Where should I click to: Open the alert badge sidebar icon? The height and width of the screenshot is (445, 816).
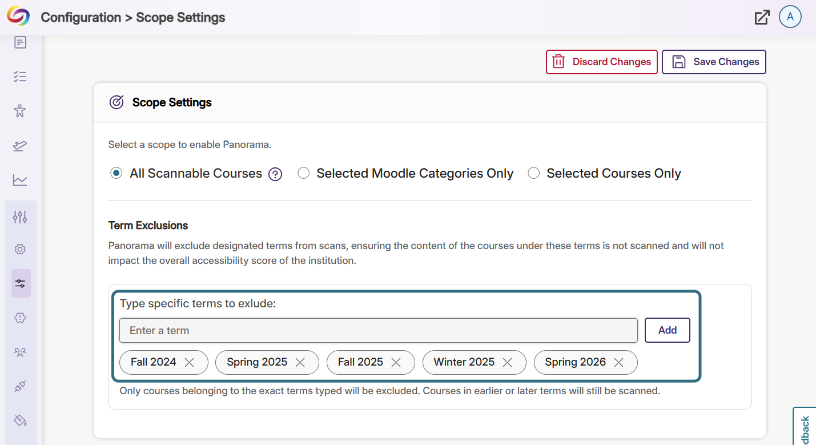[x=21, y=318]
